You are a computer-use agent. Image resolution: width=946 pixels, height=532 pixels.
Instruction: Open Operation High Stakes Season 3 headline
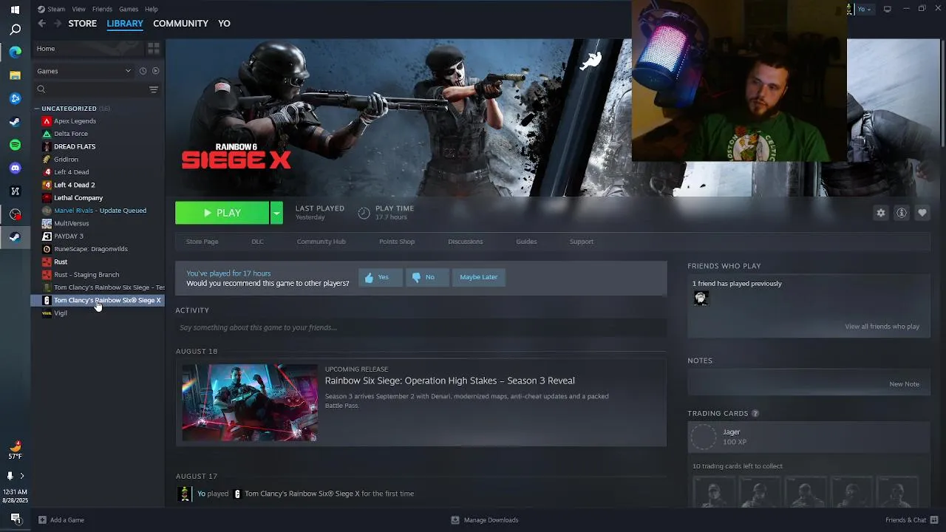[x=449, y=381]
